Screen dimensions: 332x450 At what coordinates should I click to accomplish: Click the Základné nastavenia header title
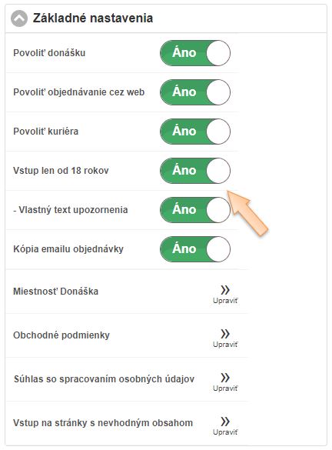pyautogui.click(x=92, y=18)
